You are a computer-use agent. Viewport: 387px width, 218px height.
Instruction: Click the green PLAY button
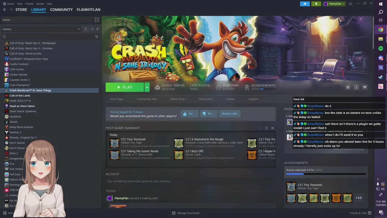click(125, 87)
